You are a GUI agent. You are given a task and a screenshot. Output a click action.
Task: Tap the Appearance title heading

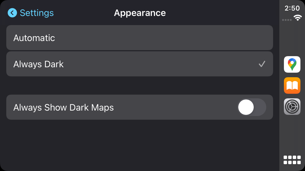pos(140,13)
